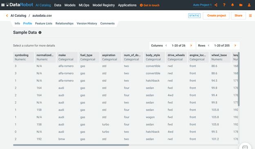255x149 pixels.
Task: Go to previous rows page
Action: click(x=208, y=45)
